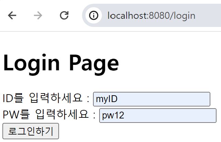Click the browser forward arrow
The image size is (221, 142).
38,15
